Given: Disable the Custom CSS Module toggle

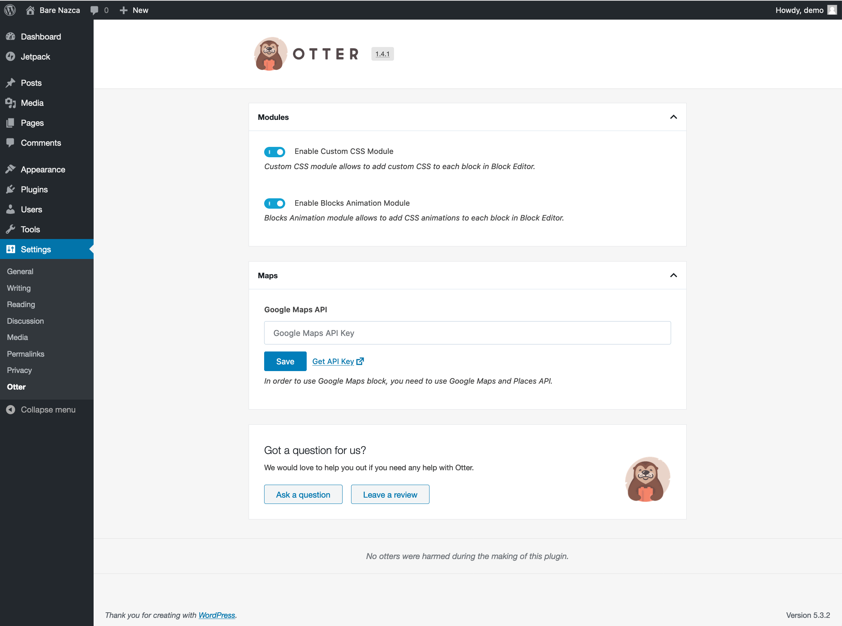Looking at the screenshot, I should (275, 152).
